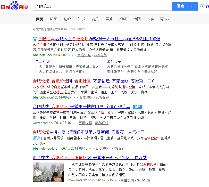Click the 77%好评 link after bbs.hefei.cc/ 2014-08-16

pos(101,55)
